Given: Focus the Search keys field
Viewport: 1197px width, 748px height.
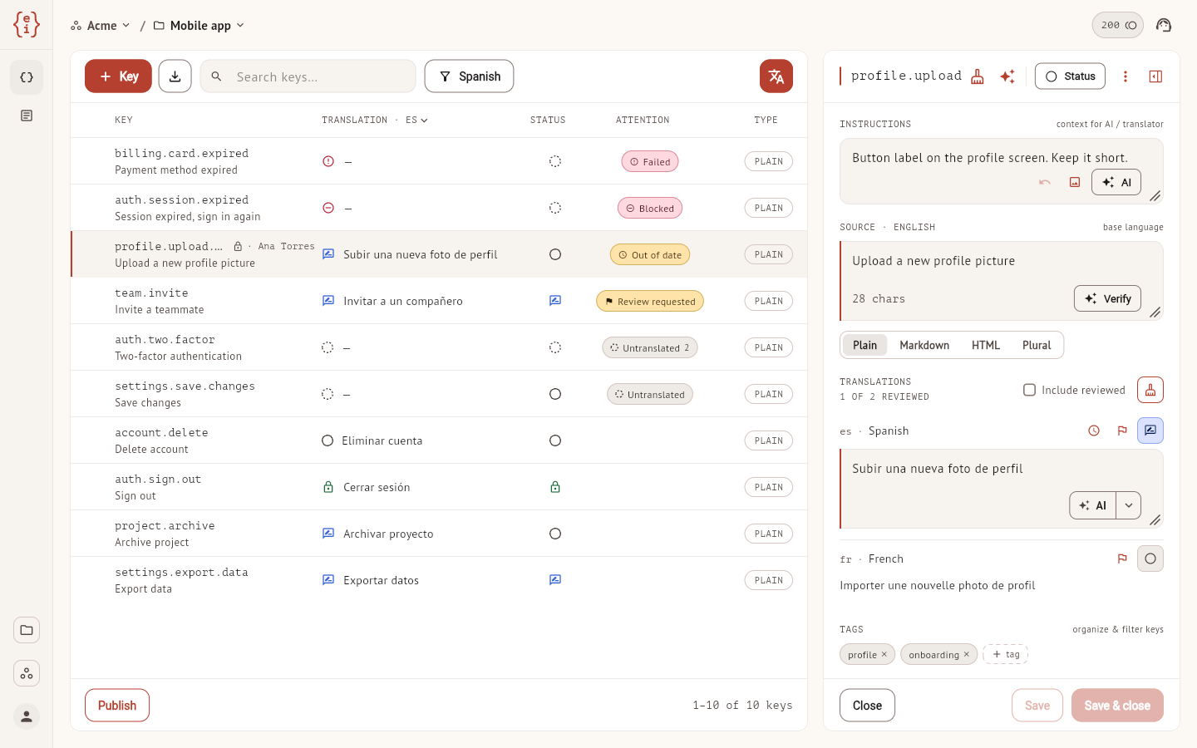Looking at the screenshot, I should click(x=308, y=76).
